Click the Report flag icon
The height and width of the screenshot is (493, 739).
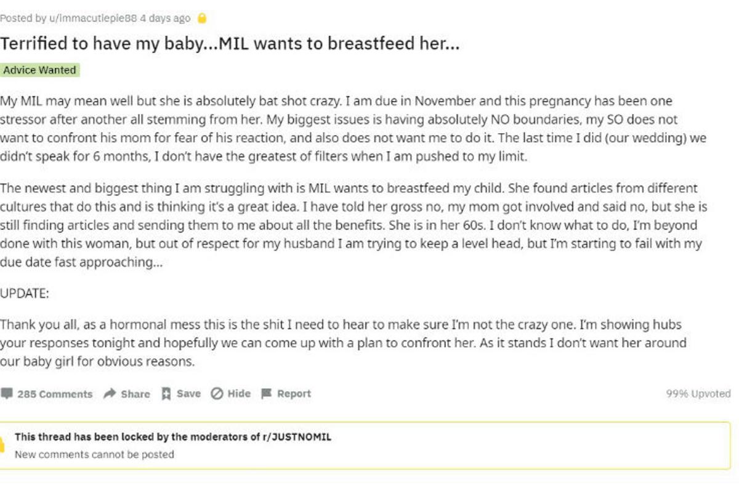click(267, 394)
